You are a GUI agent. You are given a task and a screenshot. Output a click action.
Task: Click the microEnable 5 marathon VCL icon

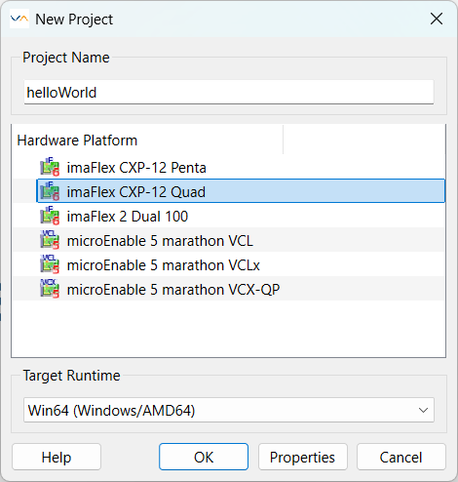point(50,240)
